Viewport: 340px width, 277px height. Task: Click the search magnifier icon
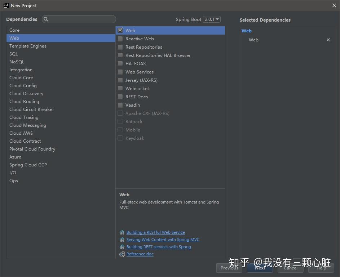tap(46, 19)
